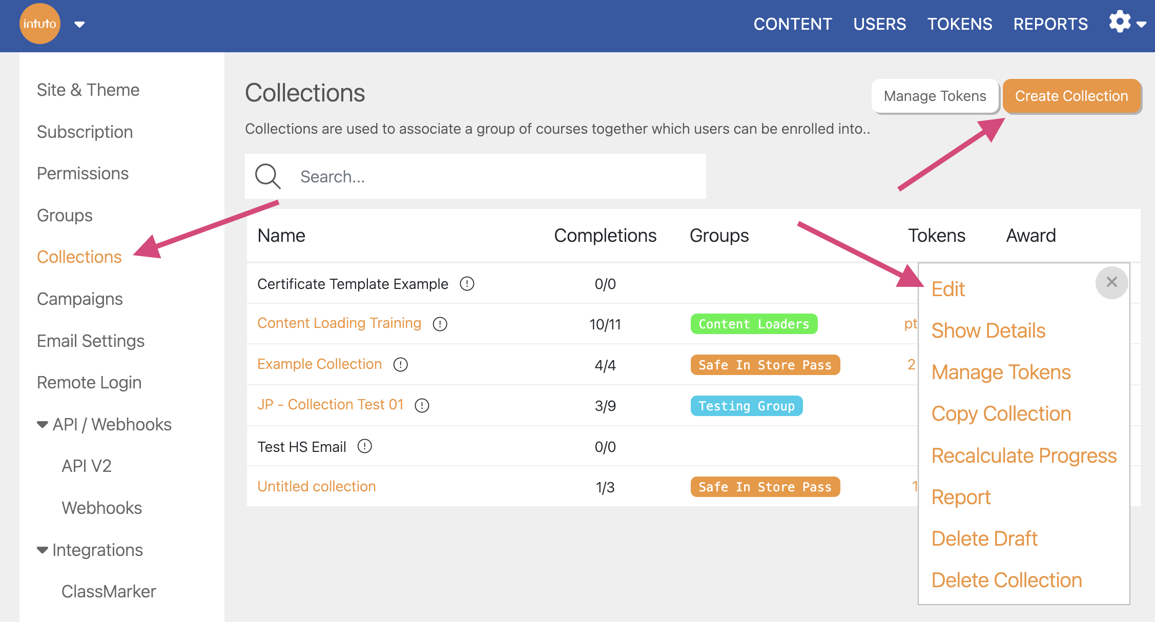Collapse the Integrations sidebar section
The width and height of the screenshot is (1155, 622).
tap(43, 550)
